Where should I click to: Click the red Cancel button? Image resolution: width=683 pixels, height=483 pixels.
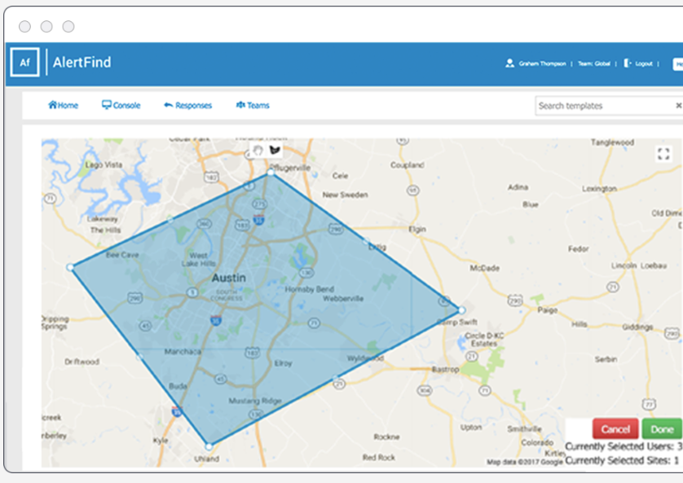pyautogui.click(x=615, y=429)
